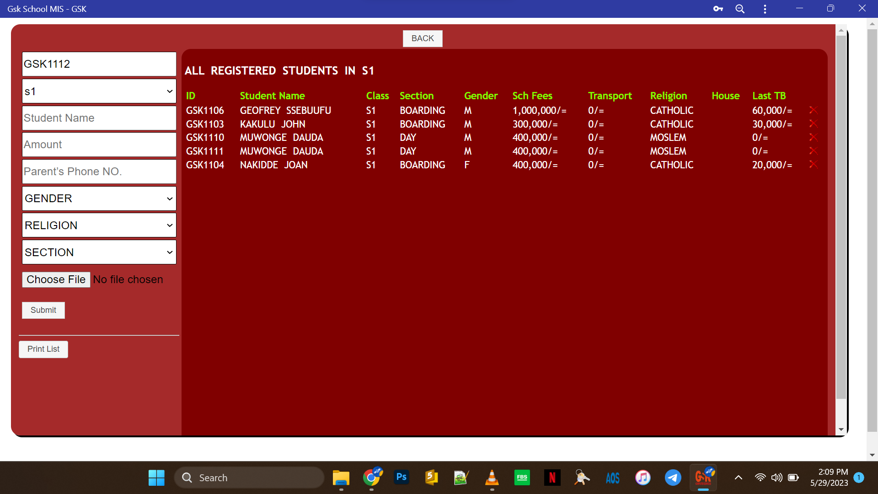This screenshot has height=494, width=878.
Task: Open the password key icon in title bar
Action: (x=718, y=9)
